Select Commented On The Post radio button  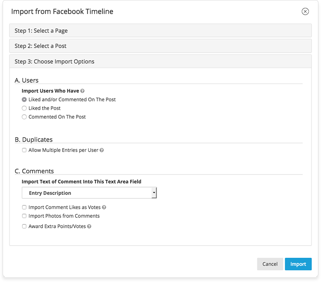24,117
